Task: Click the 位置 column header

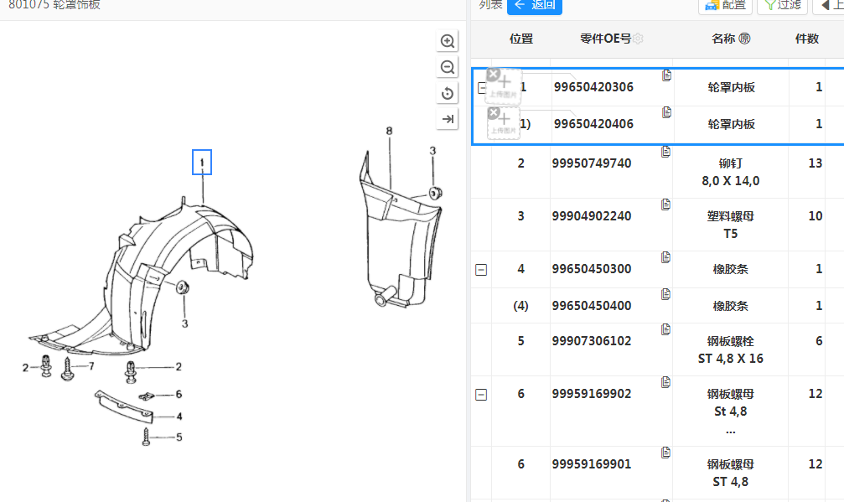Action: click(521, 39)
